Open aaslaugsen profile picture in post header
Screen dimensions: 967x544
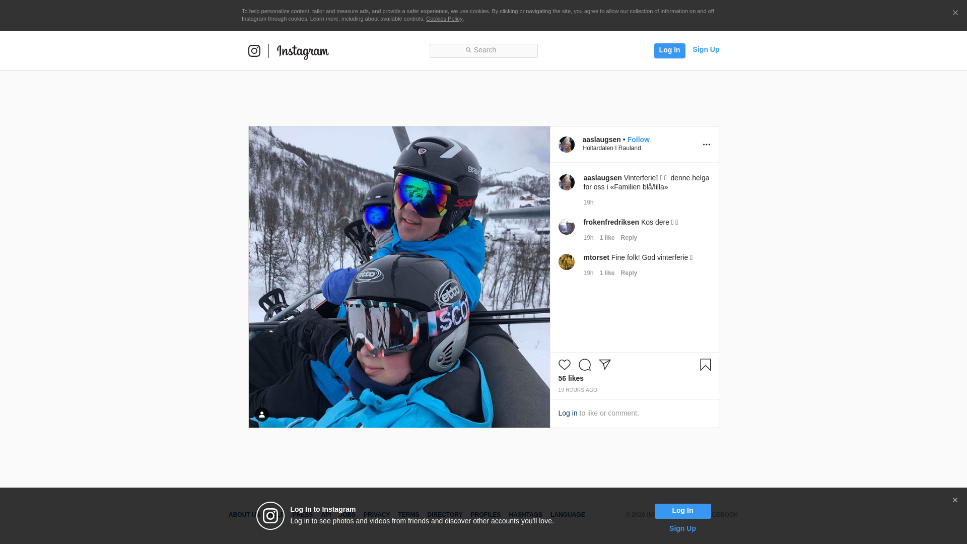tap(567, 144)
